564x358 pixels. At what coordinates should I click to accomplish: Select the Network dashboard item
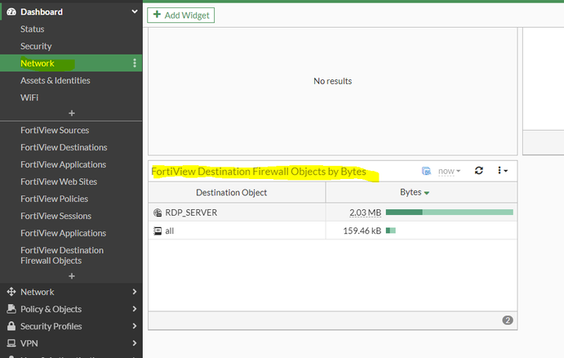click(x=71, y=64)
